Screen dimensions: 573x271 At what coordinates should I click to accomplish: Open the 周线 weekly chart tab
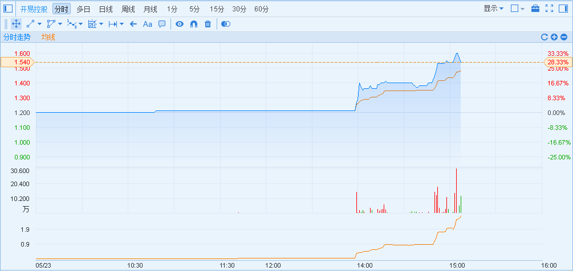[128, 9]
